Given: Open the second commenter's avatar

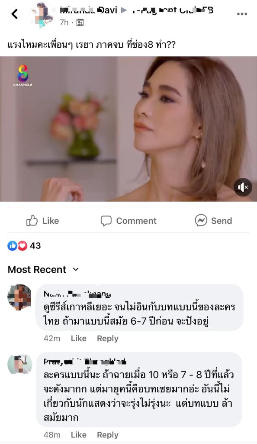Looking at the screenshot, I should pos(19,364).
